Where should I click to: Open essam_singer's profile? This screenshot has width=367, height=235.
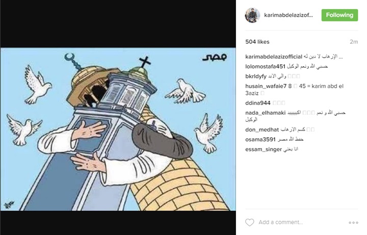tap(264, 149)
